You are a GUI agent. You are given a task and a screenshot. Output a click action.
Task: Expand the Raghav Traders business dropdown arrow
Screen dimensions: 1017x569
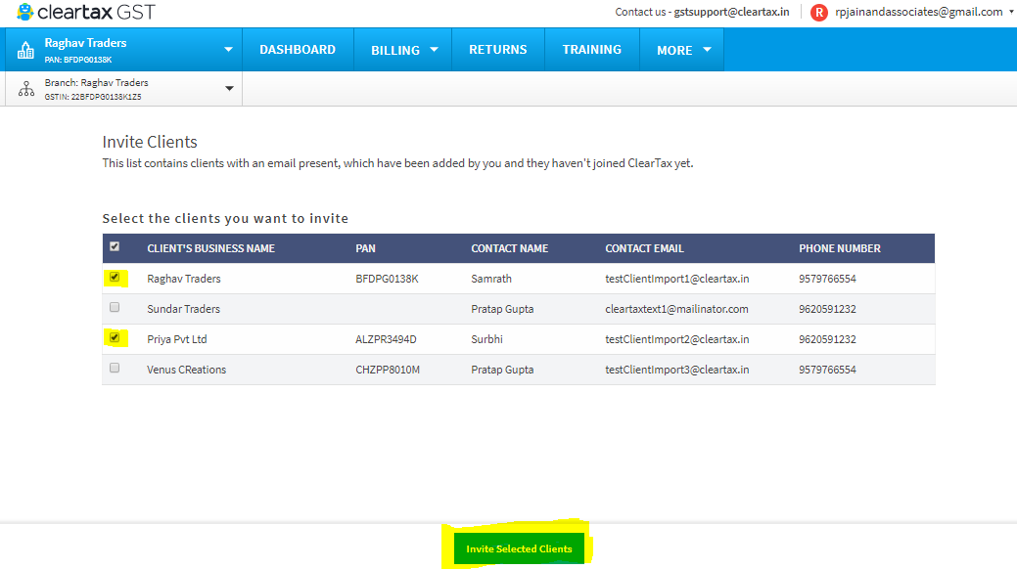pyautogui.click(x=228, y=49)
